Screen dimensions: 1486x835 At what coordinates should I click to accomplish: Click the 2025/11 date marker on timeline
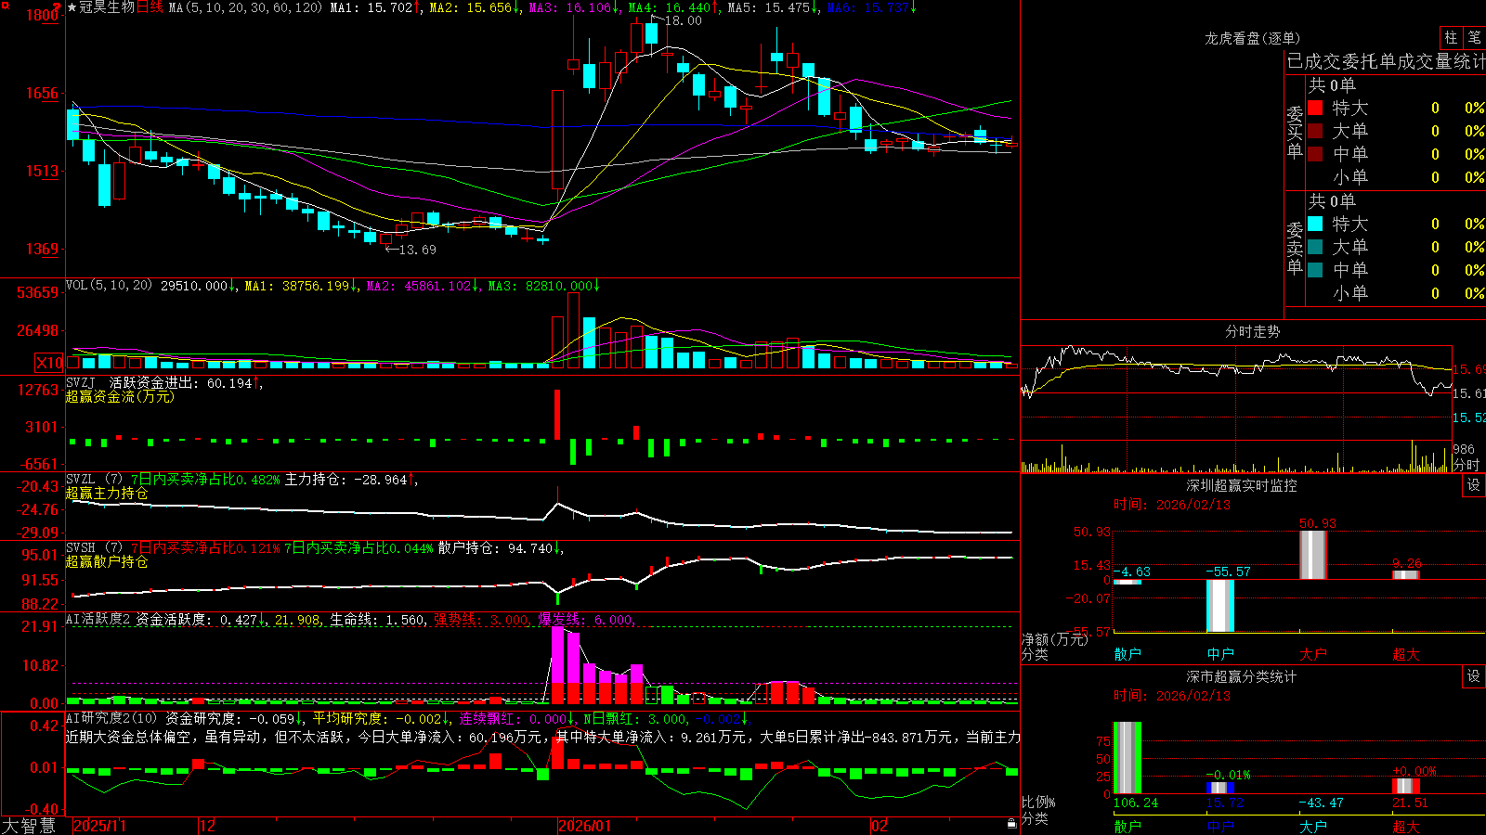click(x=99, y=826)
